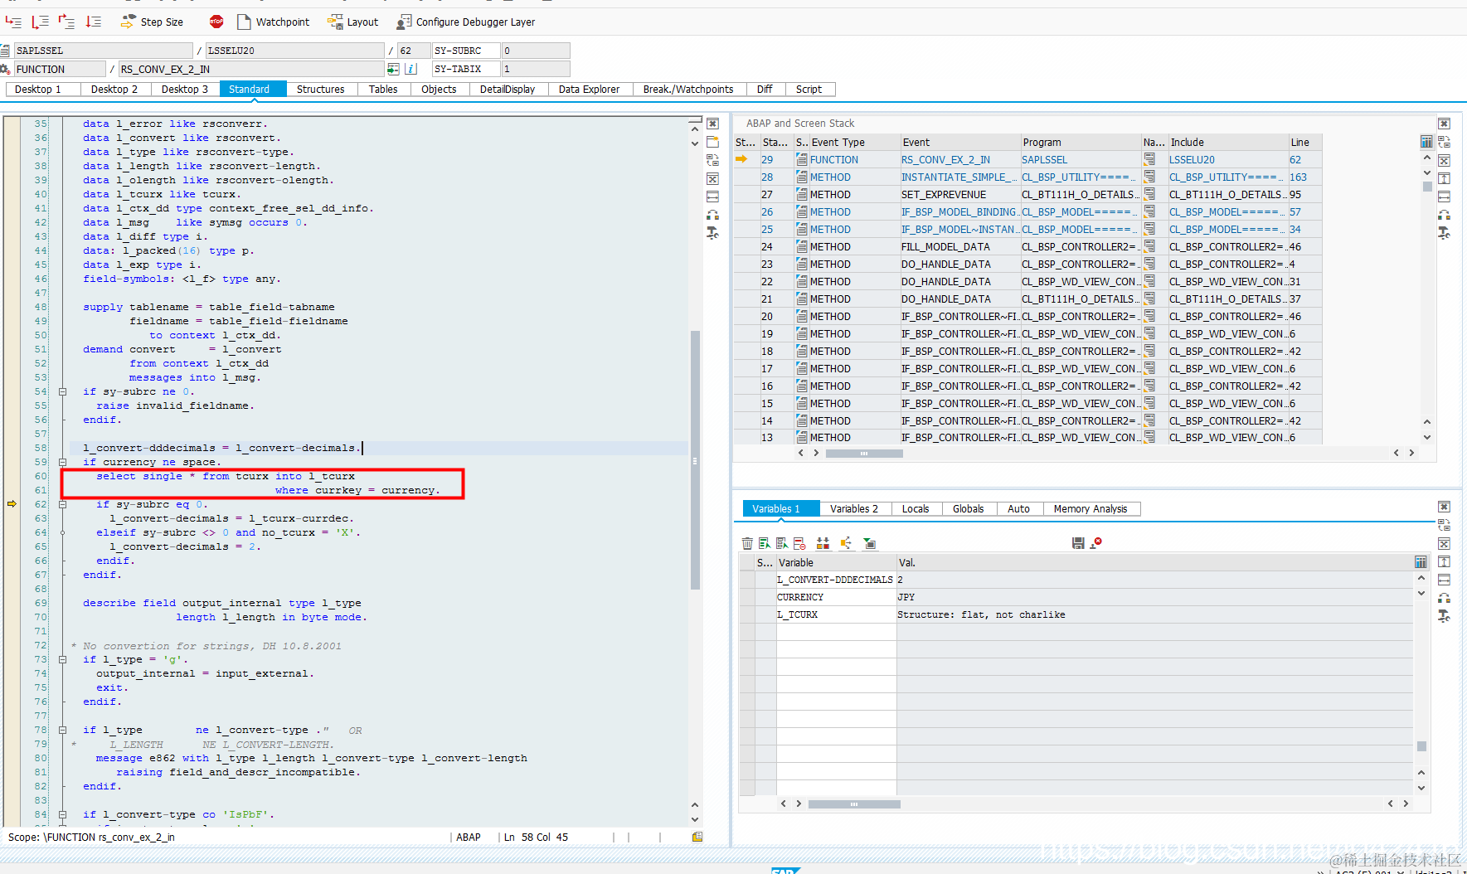Open the Tables tab
Viewport: 1467px width, 874px height.
click(x=383, y=89)
